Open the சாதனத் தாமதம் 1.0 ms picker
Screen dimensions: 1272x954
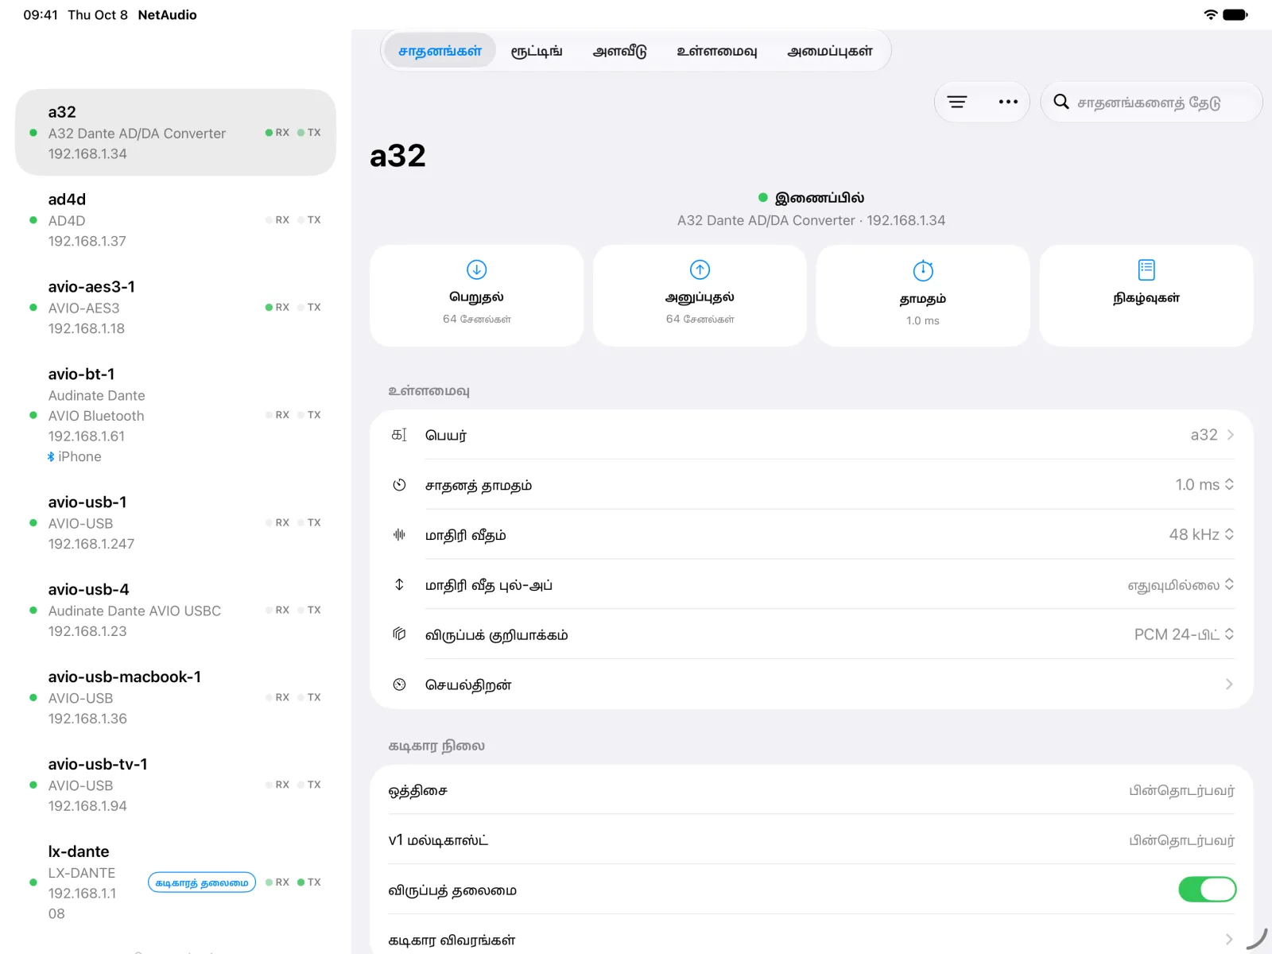(x=1204, y=485)
